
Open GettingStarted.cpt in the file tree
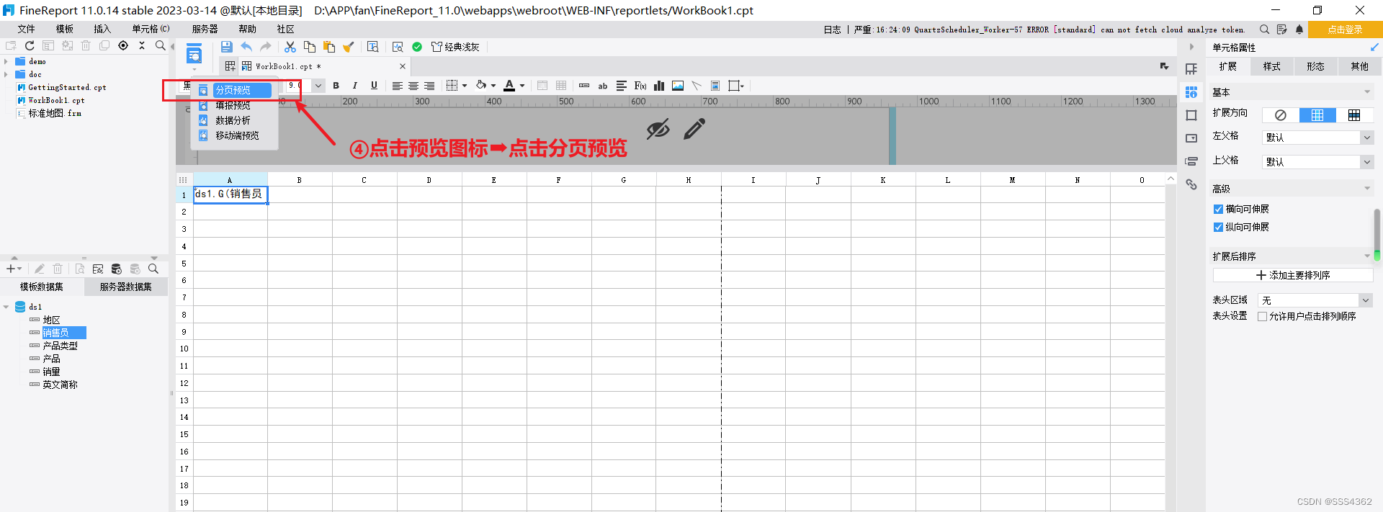click(67, 87)
